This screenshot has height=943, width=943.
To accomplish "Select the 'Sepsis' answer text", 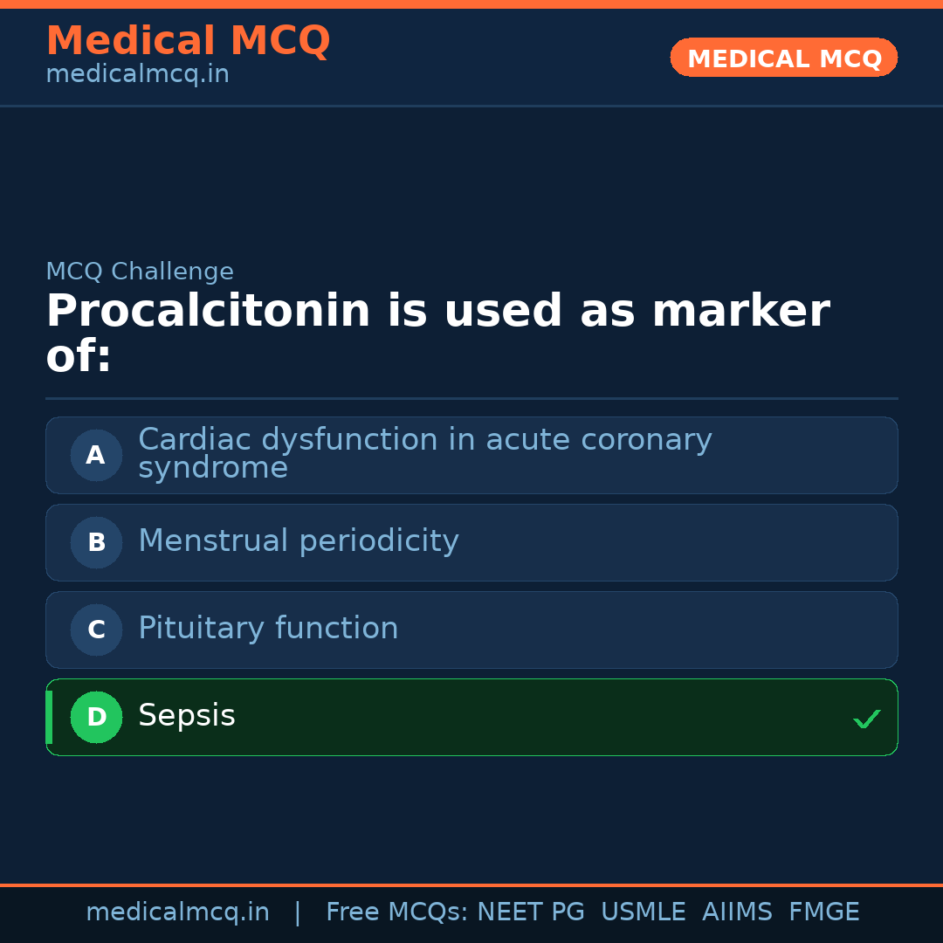I will coord(187,716).
